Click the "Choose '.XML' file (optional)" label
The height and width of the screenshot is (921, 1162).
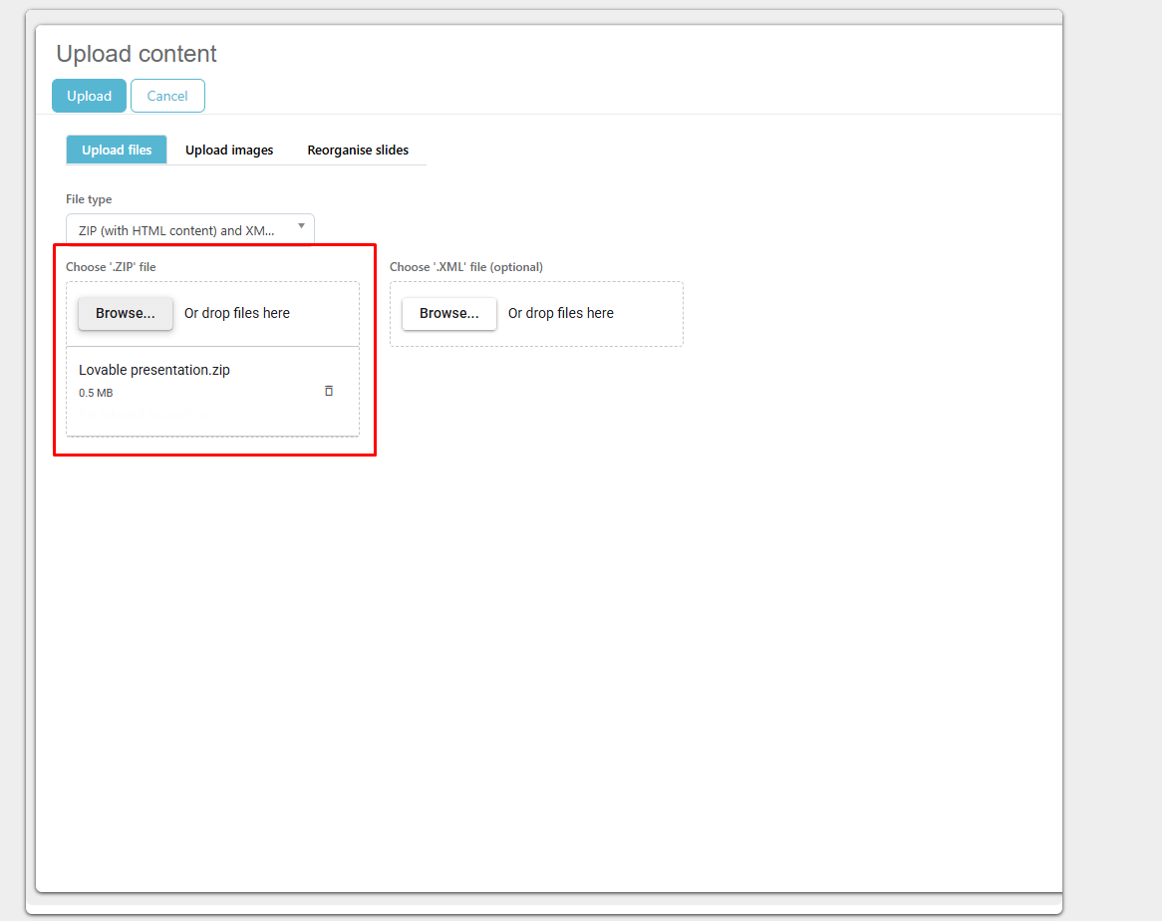465,267
